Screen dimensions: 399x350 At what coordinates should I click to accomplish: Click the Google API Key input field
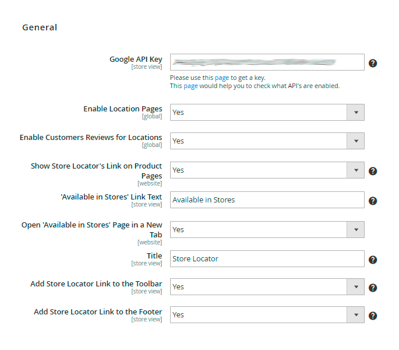pyautogui.click(x=267, y=62)
